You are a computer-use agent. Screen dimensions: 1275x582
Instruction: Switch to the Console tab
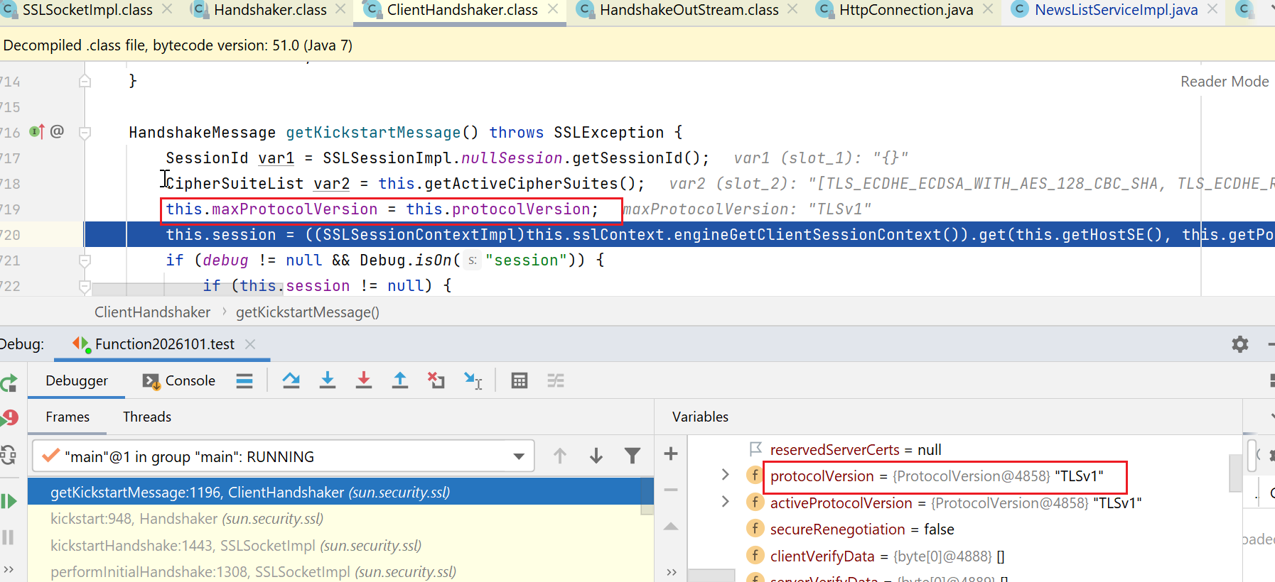coord(180,381)
